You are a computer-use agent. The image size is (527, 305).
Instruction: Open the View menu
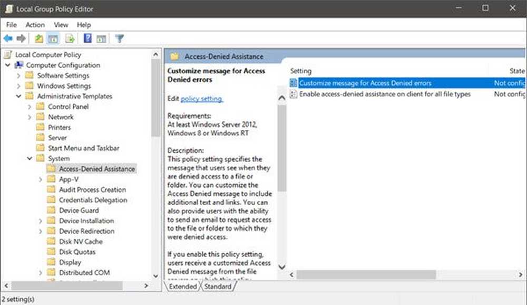(x=61, y=25)
